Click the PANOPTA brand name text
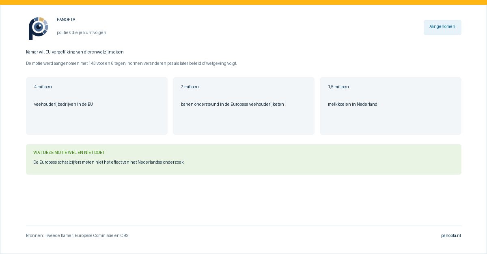The width and height of the screenshot is (487, 254). point(66,20)
